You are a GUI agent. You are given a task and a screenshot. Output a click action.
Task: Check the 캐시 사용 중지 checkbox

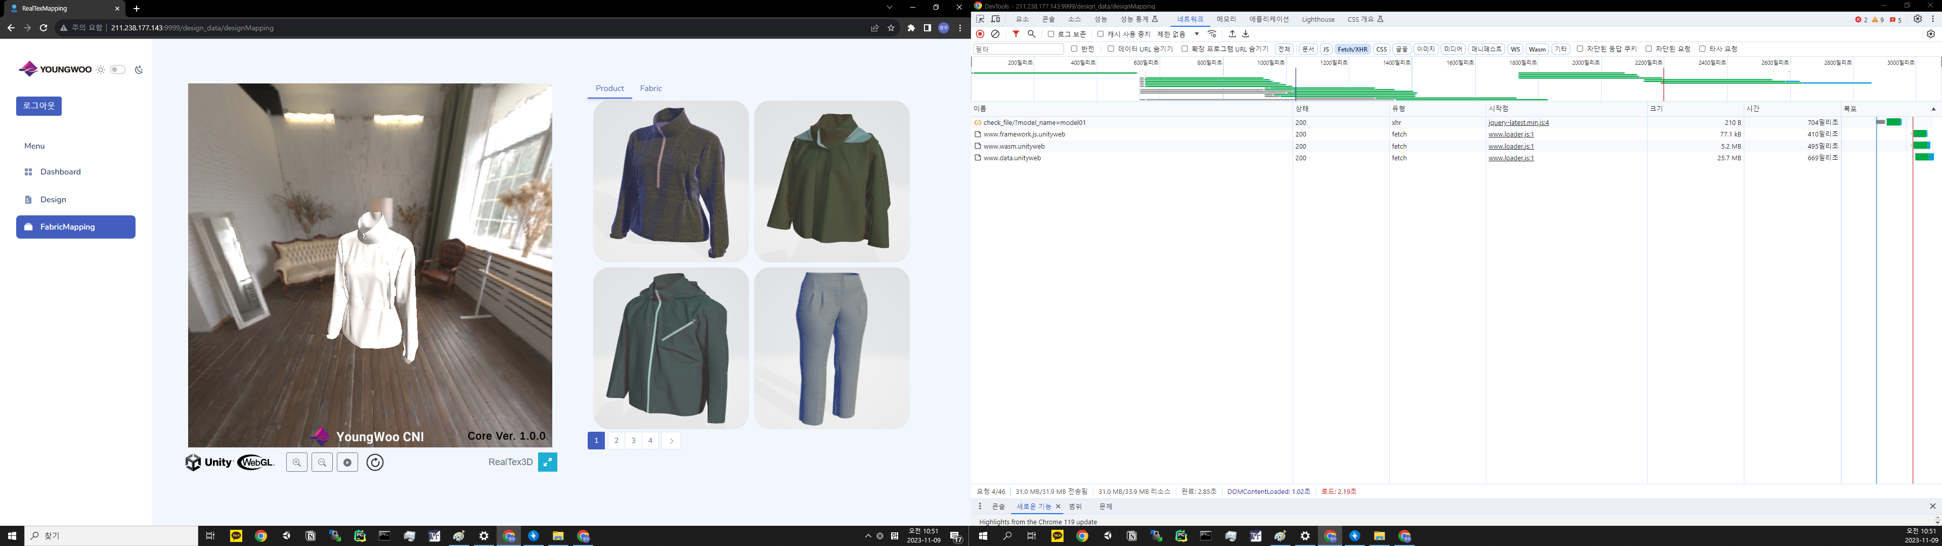pyautogui.click(x=1100, y=34)
